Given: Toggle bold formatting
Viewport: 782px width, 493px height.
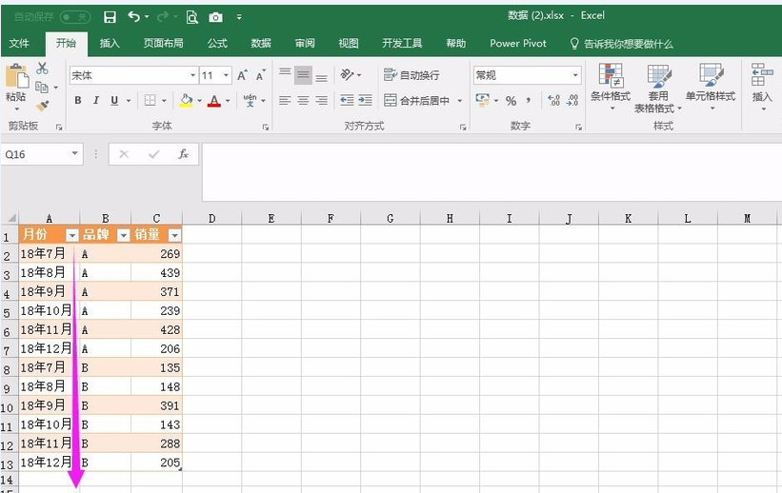Looking at the screenshot, I should [78, 101].
